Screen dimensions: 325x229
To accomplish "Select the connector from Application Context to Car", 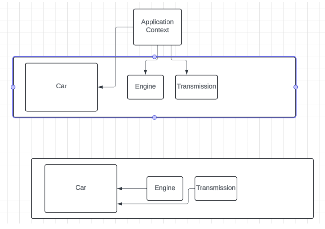I will [x=116, y=55].
